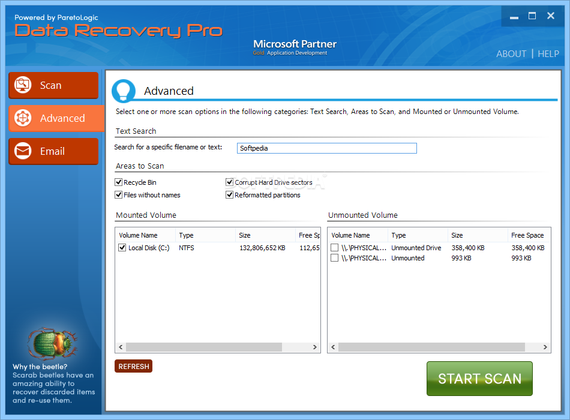Click the Advanced lifebuoy icon in sidebar
This screenshot has height=420, width=570.
[x=23, y=118]
